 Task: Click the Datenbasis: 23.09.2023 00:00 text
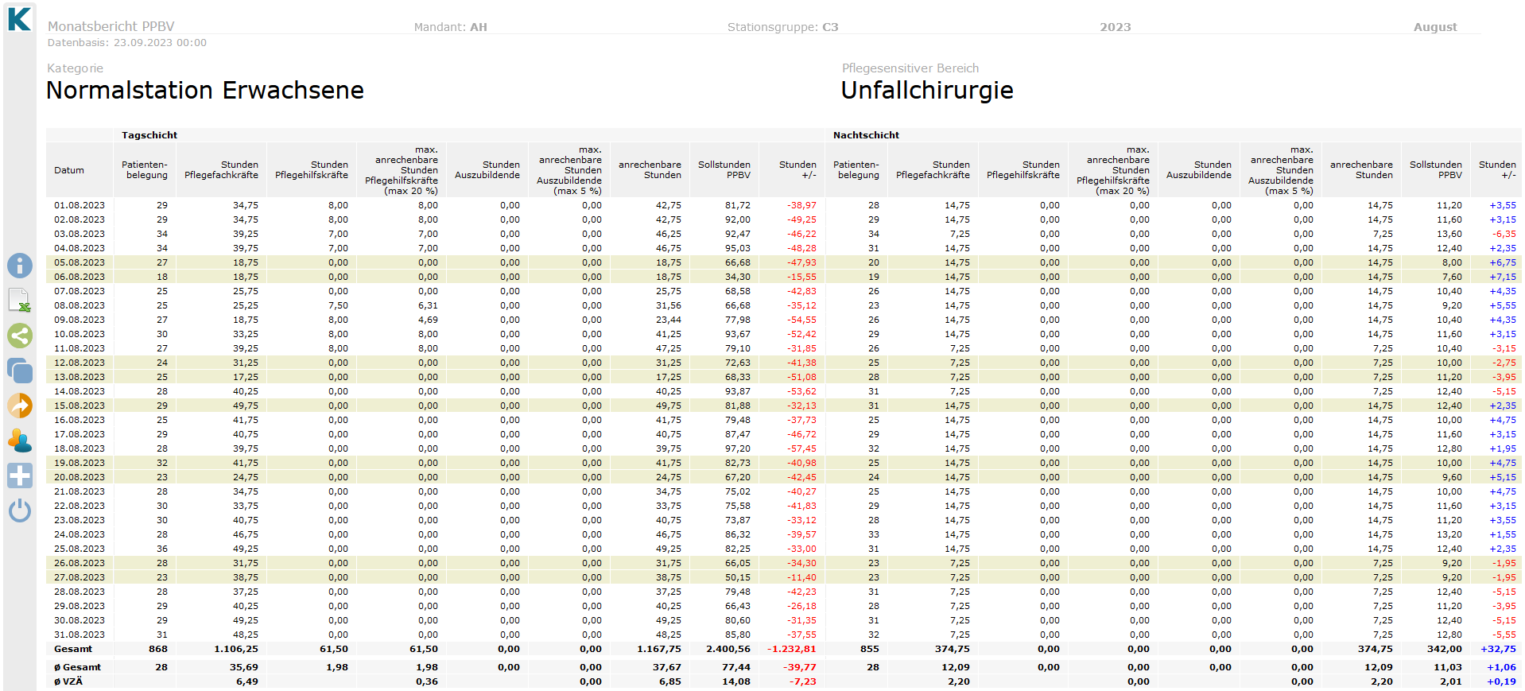pyautogui.click(x=126, y=43)
